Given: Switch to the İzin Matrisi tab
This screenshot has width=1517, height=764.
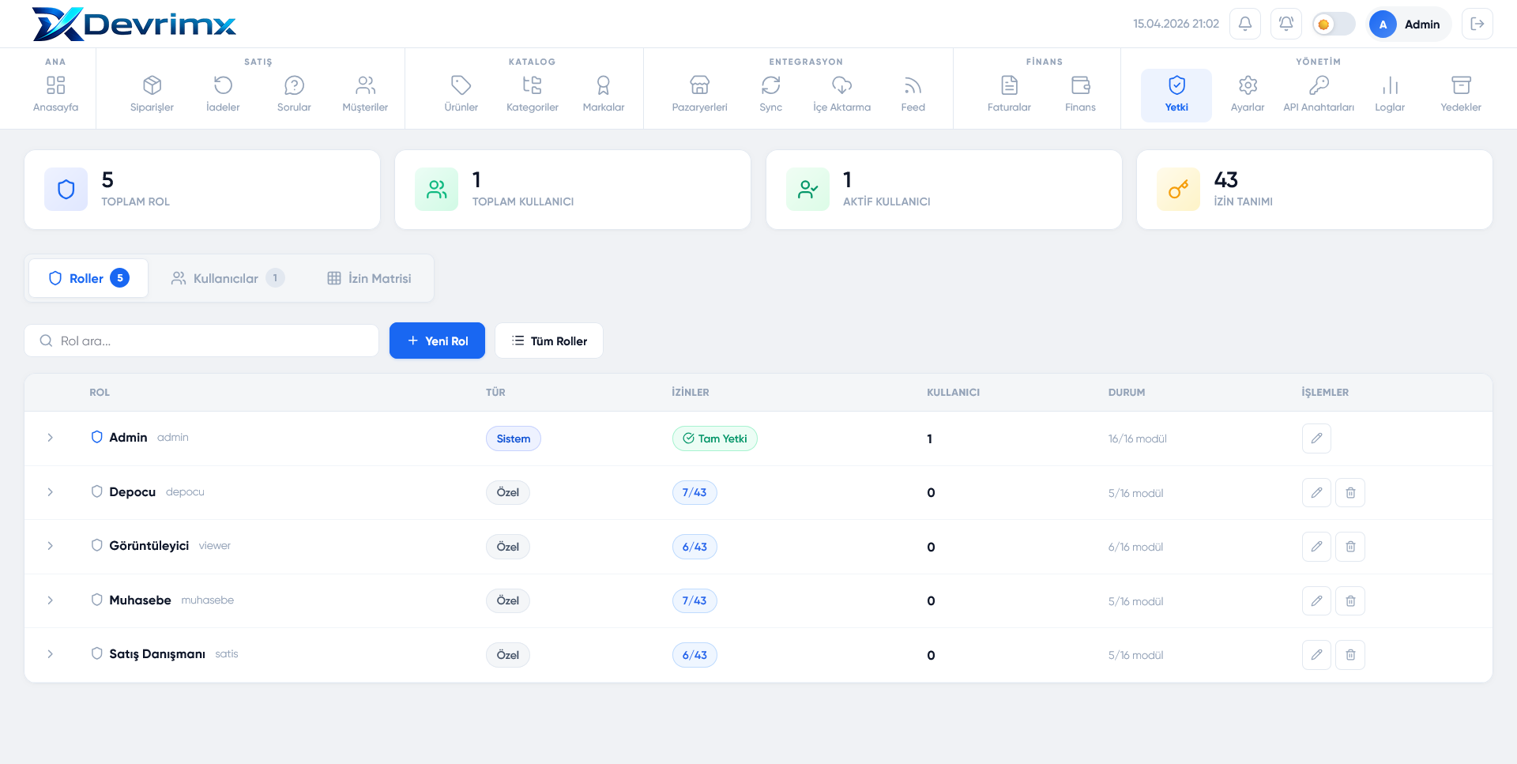Looking at the screenshot, I should (369, 278).
